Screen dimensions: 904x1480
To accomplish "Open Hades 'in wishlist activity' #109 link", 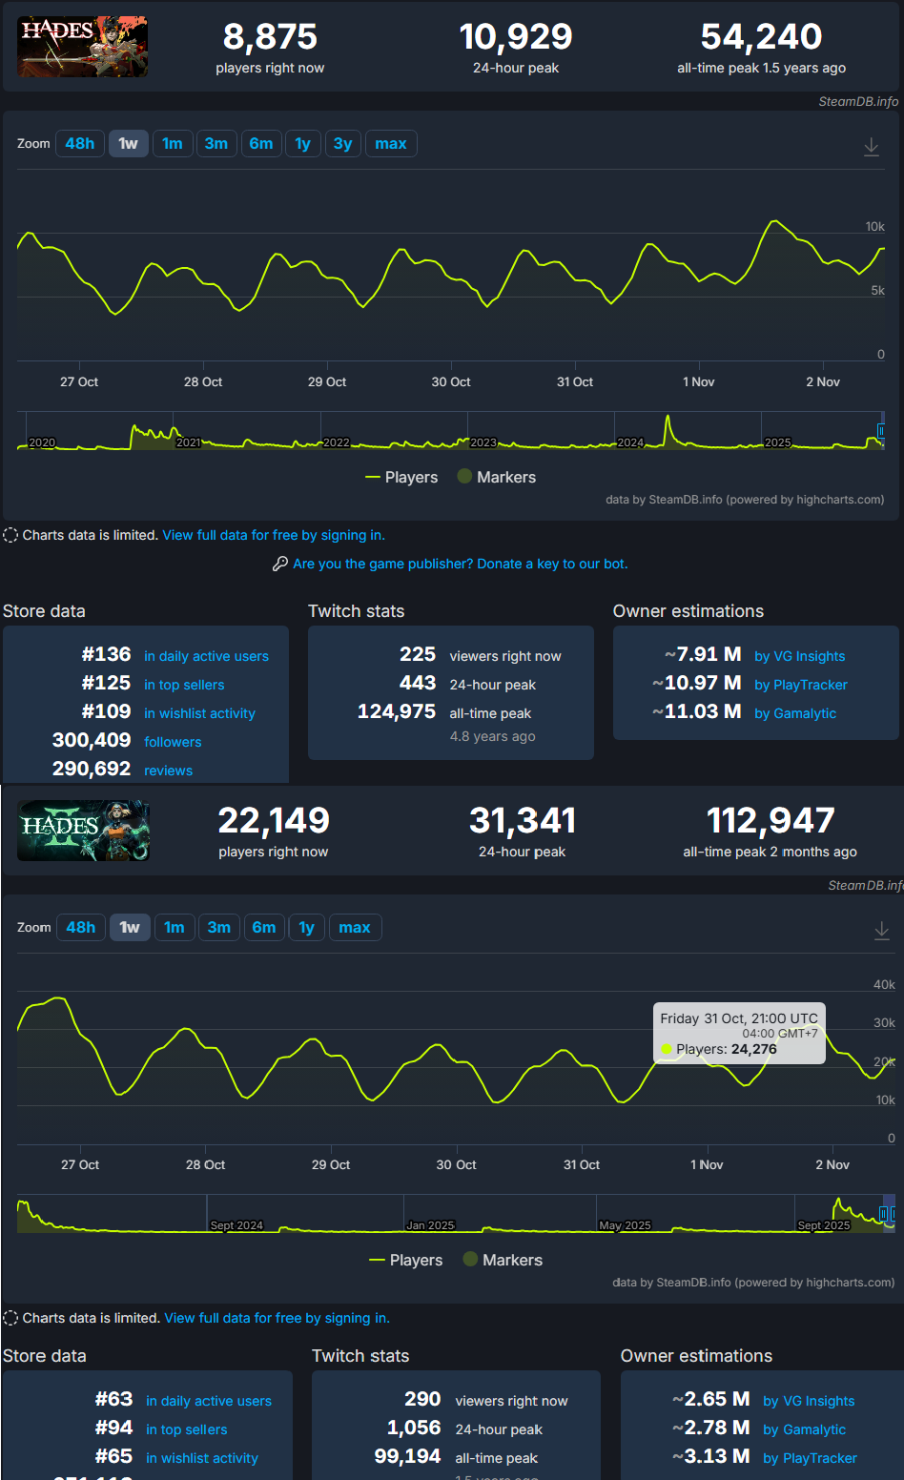I will click(x=199, y=713).
